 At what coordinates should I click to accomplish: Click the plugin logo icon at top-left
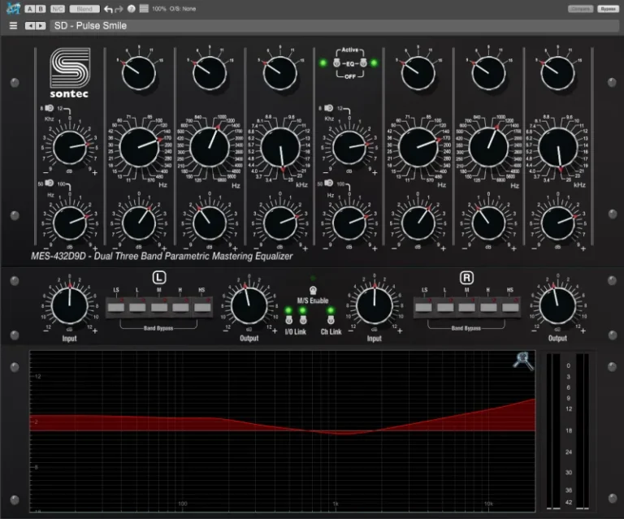click(11, 8)
